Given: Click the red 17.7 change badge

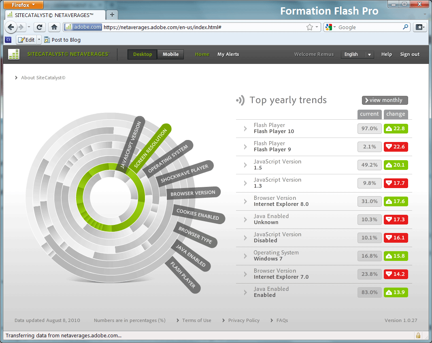Looking at the screenshot, I should pos(396,183).
